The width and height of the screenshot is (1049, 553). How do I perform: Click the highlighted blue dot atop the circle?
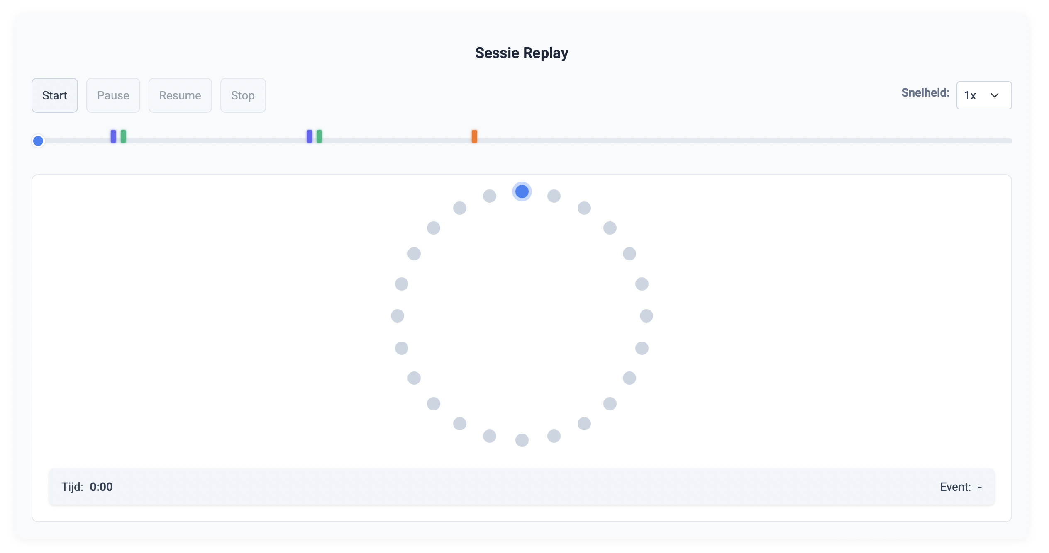(x=522, y=192)
